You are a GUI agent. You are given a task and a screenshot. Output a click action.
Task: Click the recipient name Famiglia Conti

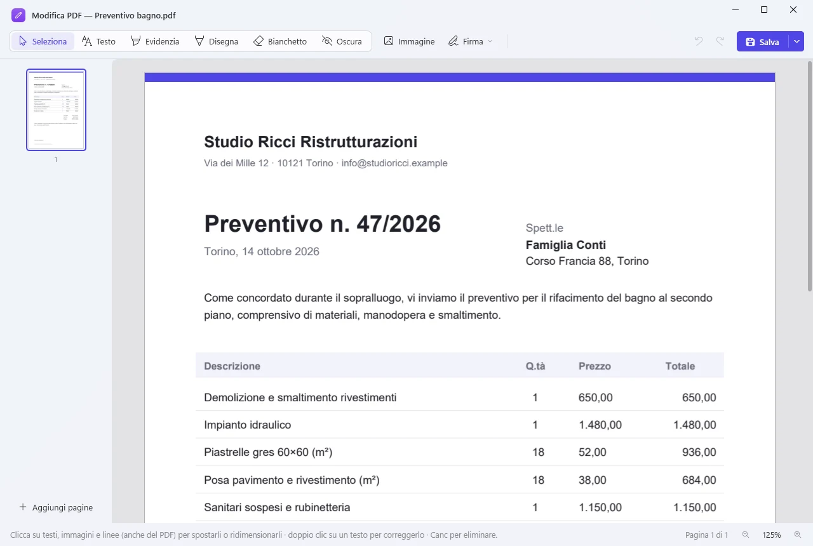point(566,245)
